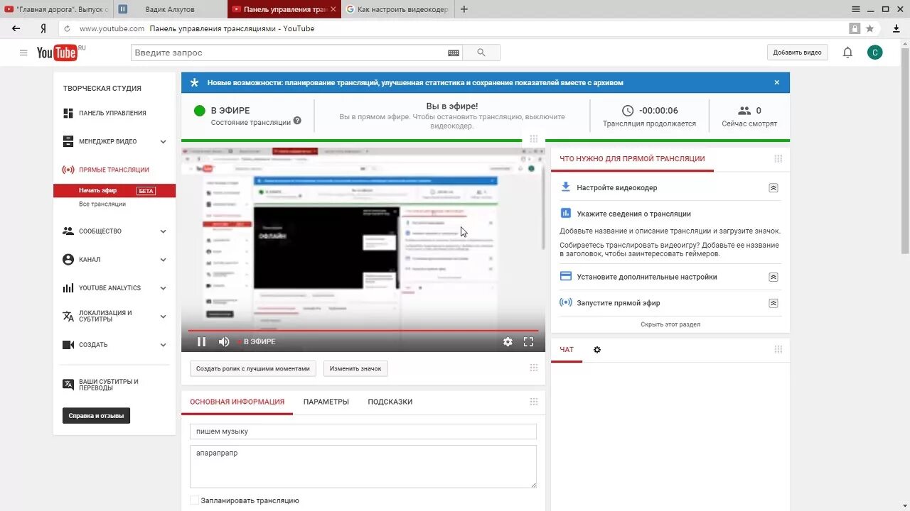Click the Изменить значок button
The height and width of the screenshot is (511, 910).
click(x=355, y=368)
